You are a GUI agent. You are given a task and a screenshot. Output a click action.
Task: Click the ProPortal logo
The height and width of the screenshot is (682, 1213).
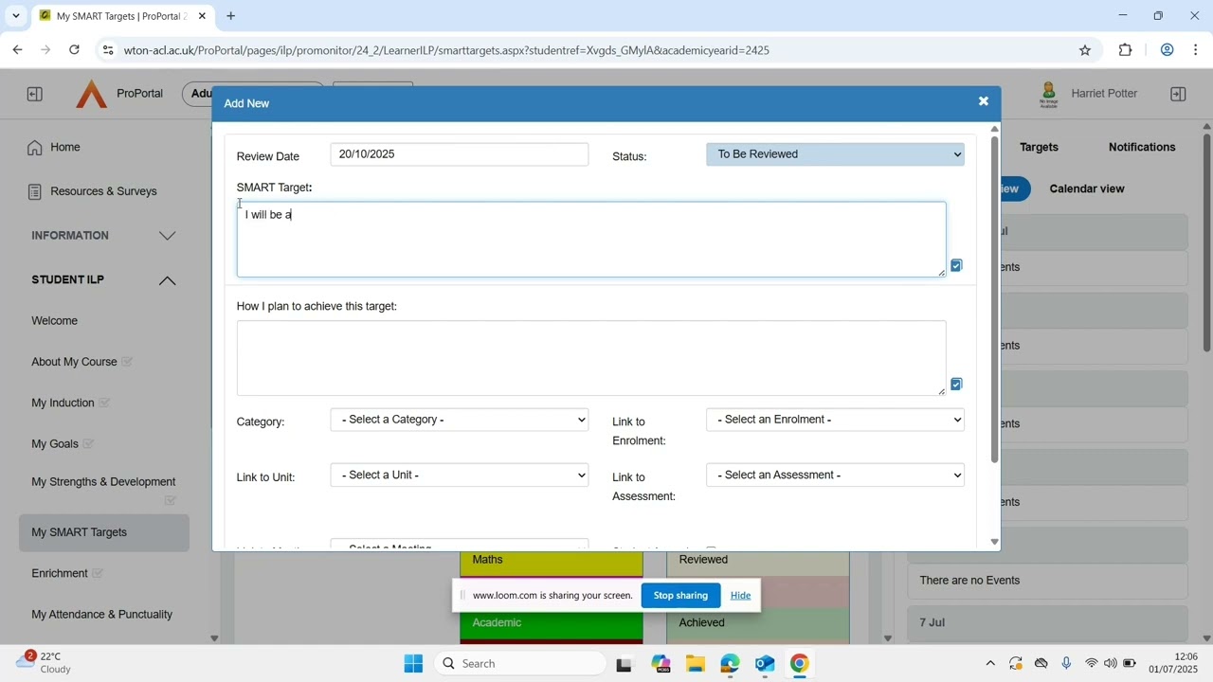pos(91,94)
